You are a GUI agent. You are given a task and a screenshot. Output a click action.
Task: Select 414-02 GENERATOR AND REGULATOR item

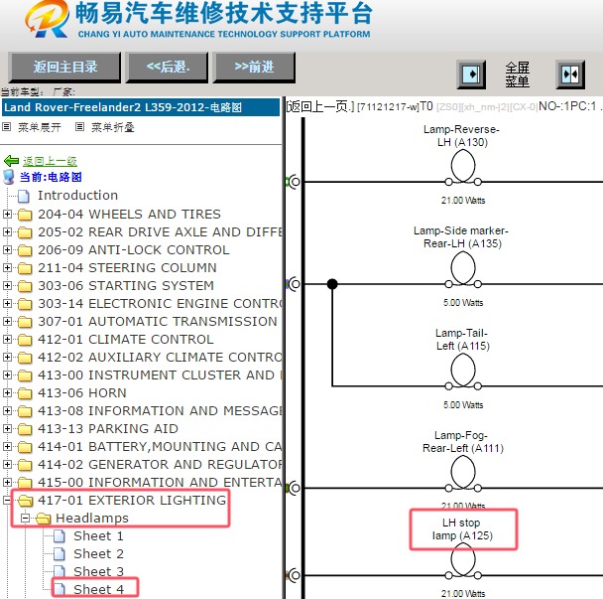[160, 464]
